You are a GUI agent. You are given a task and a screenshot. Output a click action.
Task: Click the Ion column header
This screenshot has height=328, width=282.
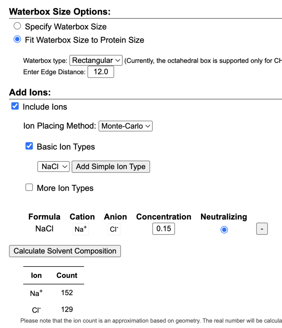(36, 275)
